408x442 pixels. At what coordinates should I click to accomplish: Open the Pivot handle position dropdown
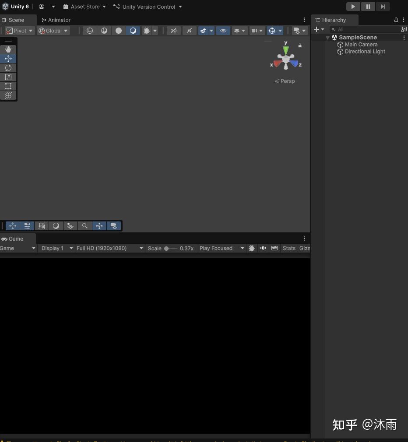[x=19, y=31]
